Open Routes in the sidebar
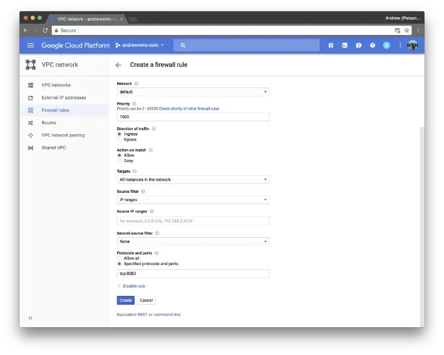Image resolution: width=444 pixels, height=355 pixels. pos(49,122)
